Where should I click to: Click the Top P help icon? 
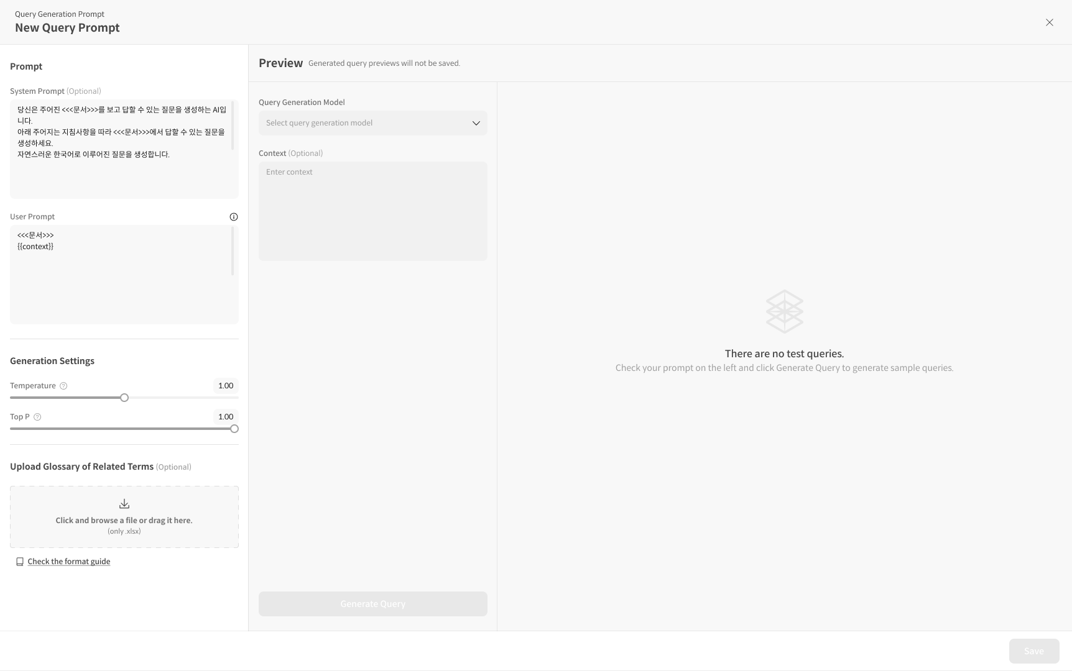pyautogui.click(x=37, y=417)
